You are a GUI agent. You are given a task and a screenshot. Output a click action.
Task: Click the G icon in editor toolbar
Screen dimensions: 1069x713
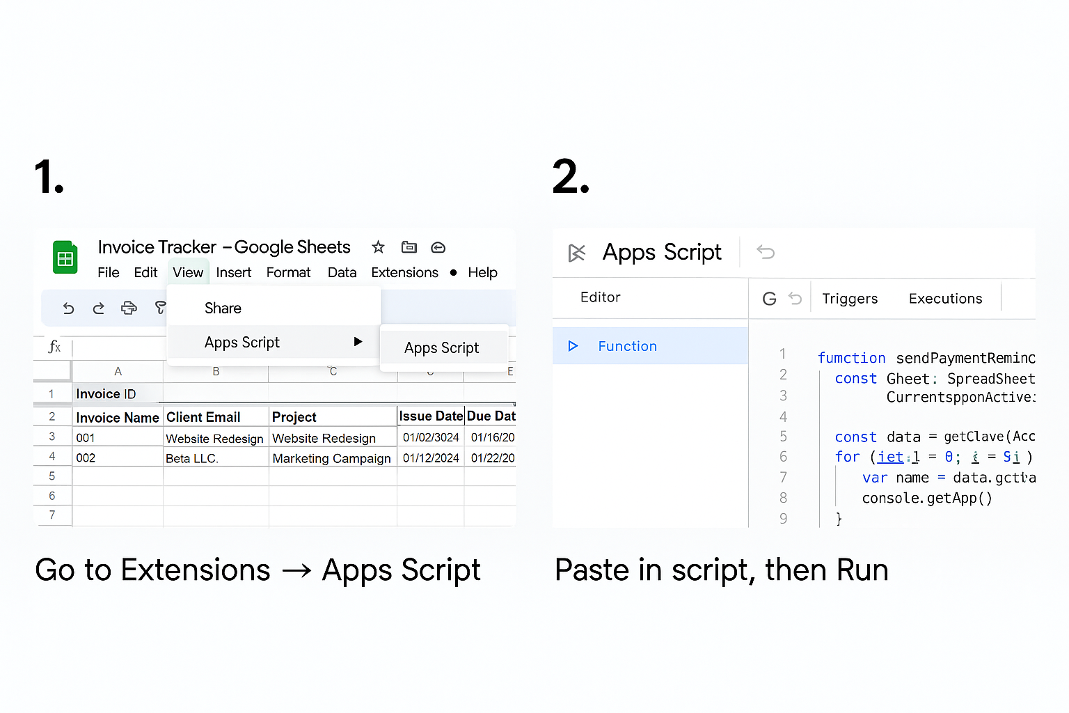click(x=769, y=299)
